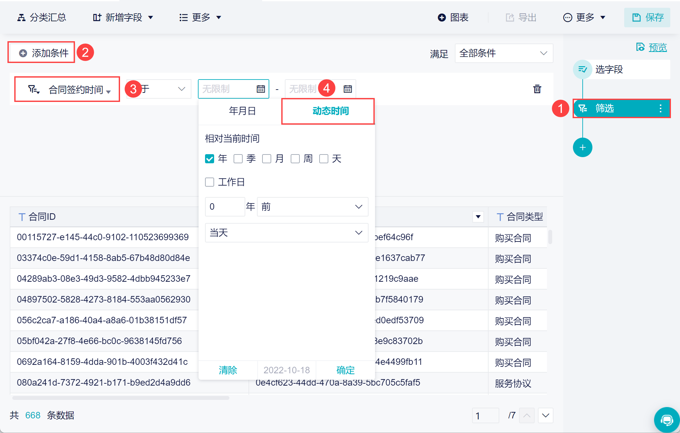This screenshot has height=433, width=680.
Task: Open the customer service chat bubble
Action: [x=666, y=420]
